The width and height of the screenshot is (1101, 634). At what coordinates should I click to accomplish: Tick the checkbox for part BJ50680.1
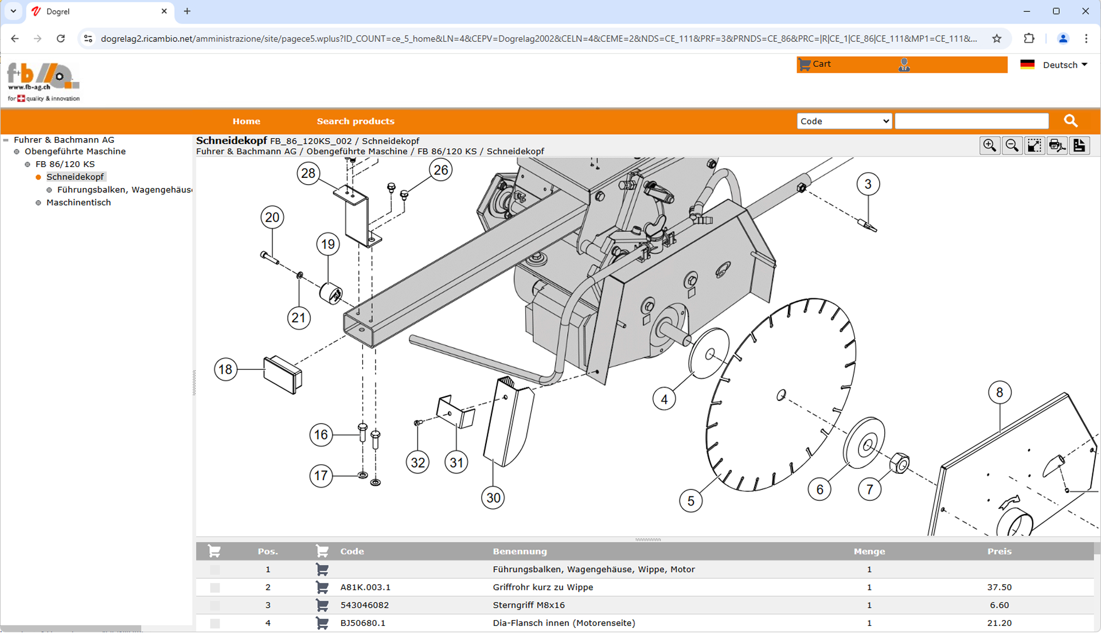pyautogui.click(x=215, y=623)
